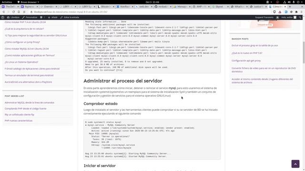
Task: Click the blue extension icon in toolbar
Action: click(x=286, y=12)
